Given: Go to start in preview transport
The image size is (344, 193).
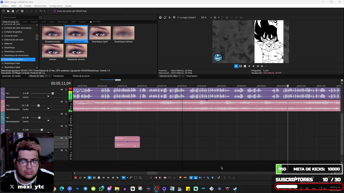Looking at the screenshot, I should [x=249, y=66].
